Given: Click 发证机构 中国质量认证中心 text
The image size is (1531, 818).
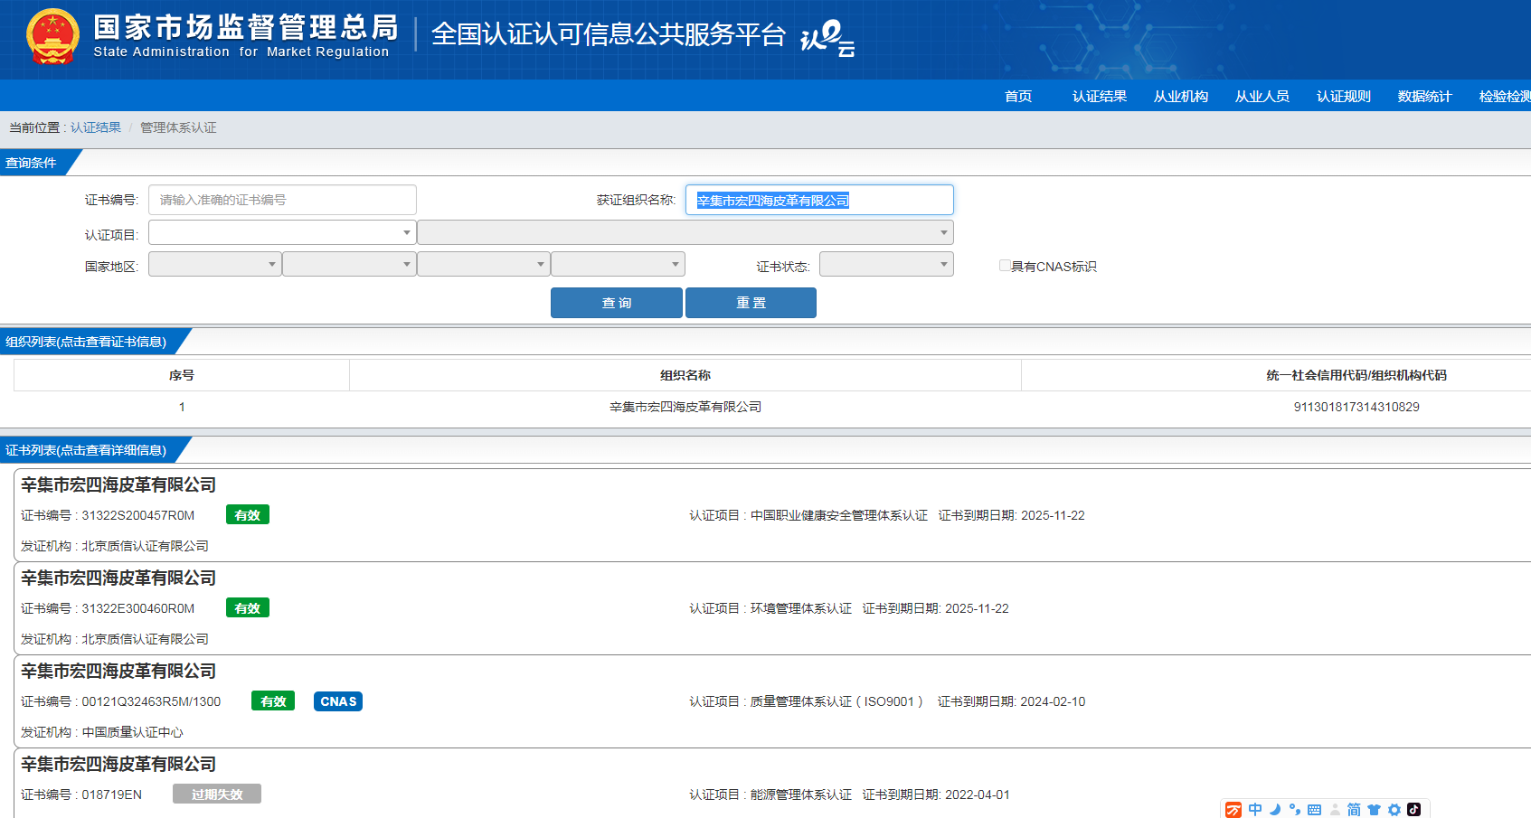Looking at the screenshot, I should click(x=102, y=732).
